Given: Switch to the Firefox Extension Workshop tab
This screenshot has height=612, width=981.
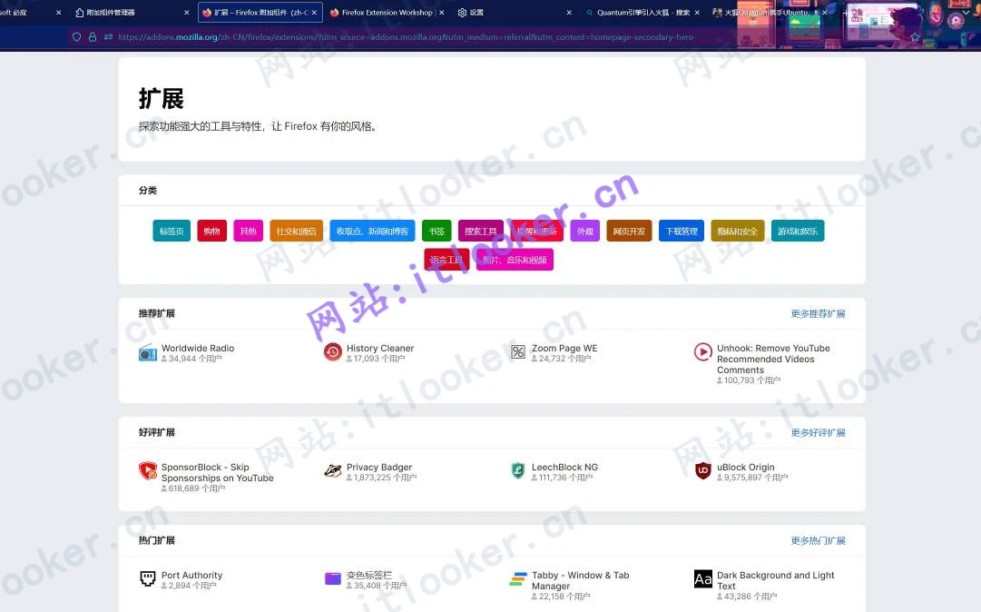Looking at the screenshot, I should [387, 13].
